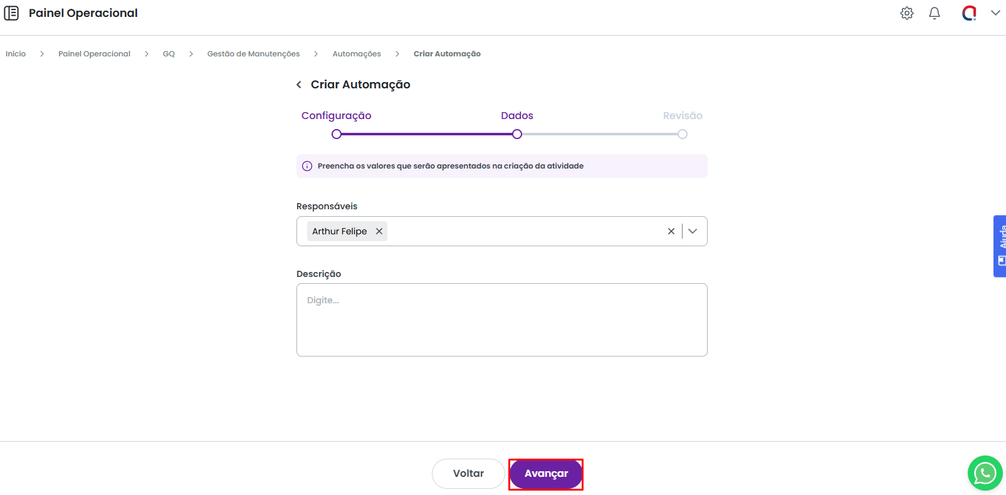Open the settings gear icon
This screenshot has width=1006, height=495.
pyautogui.click(x=906, y=13)
